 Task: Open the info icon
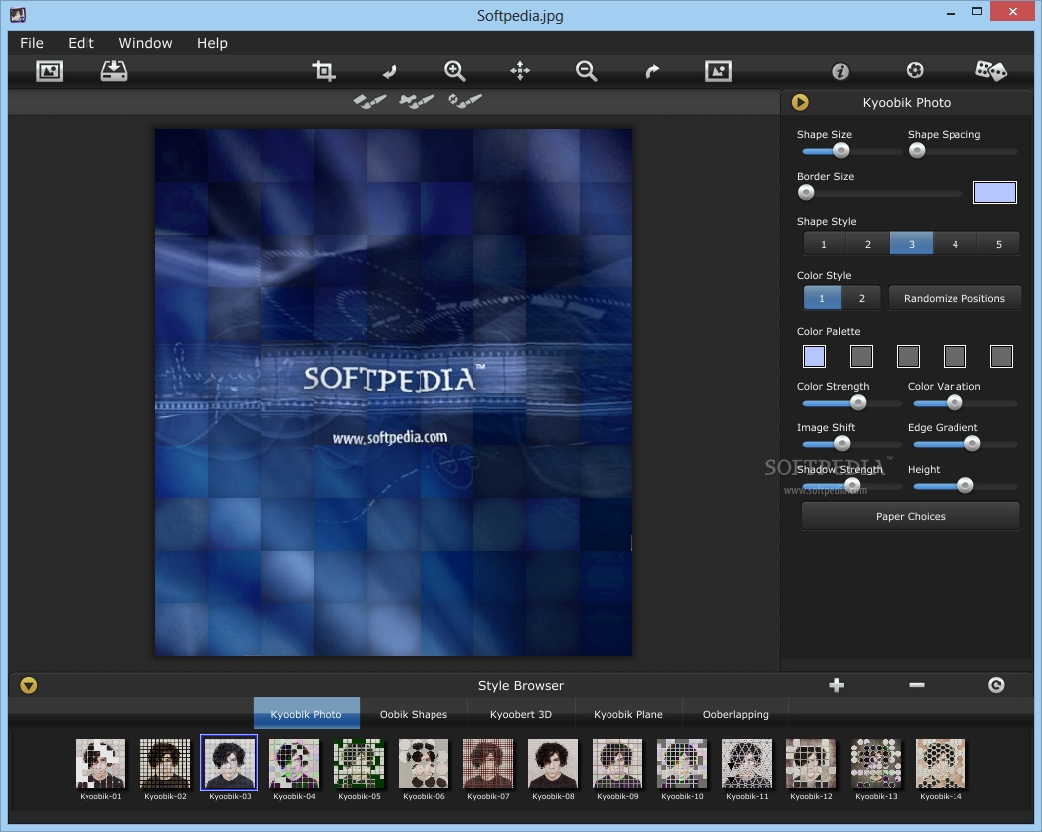coord(840,71)
